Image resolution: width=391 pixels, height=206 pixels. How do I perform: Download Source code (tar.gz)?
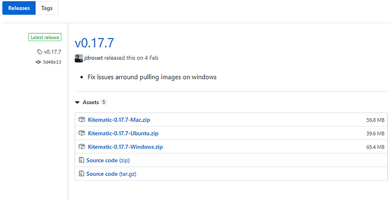[x=111, y=173]
